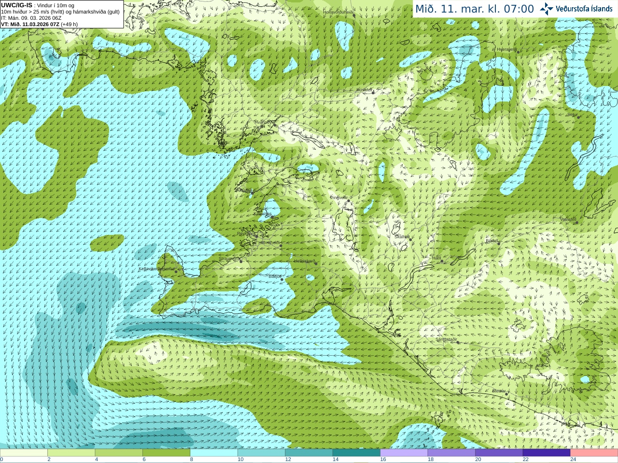The width and height of the screenshot is (618, 463).
Task: Click the Kjalarnes station label
Action: [x=263, y=214]
